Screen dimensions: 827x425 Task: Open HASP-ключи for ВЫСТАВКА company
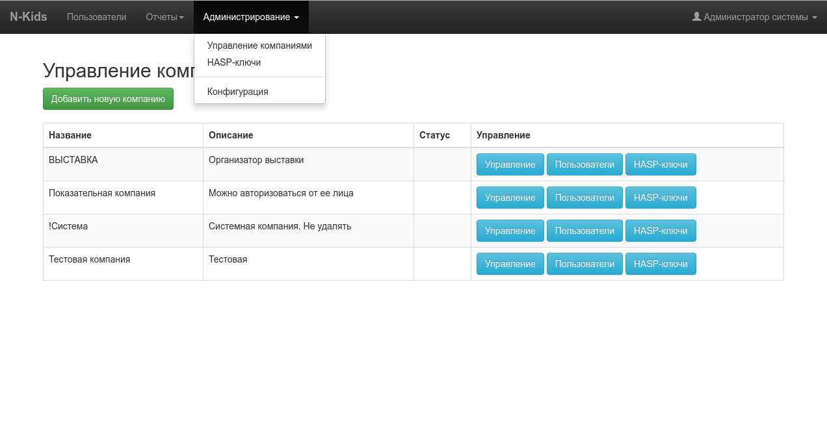coord(661,164)
